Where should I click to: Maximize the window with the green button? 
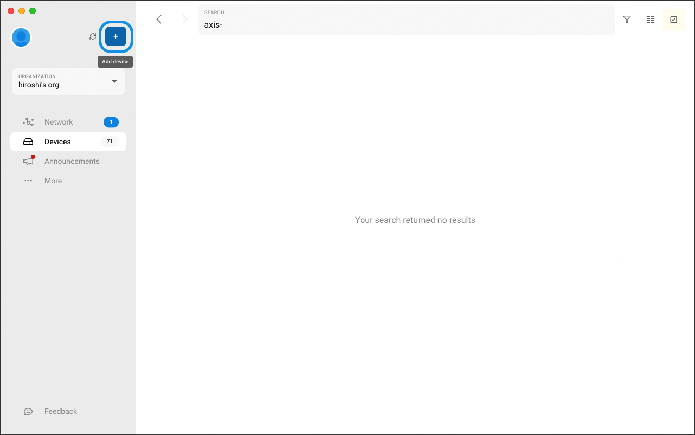point(33,11)
